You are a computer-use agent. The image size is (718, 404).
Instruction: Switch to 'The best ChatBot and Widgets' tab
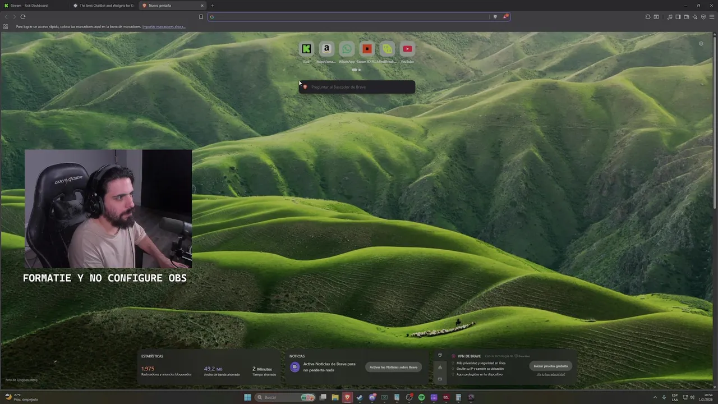104,6
